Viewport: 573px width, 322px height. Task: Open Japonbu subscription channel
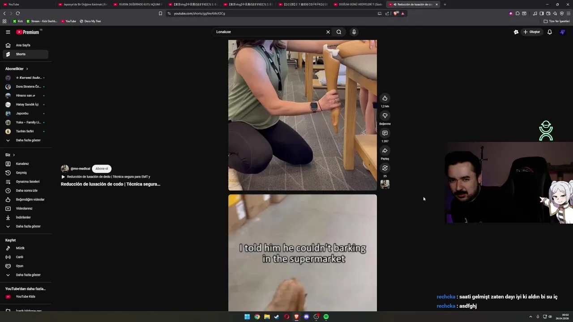tap(25, 114)
